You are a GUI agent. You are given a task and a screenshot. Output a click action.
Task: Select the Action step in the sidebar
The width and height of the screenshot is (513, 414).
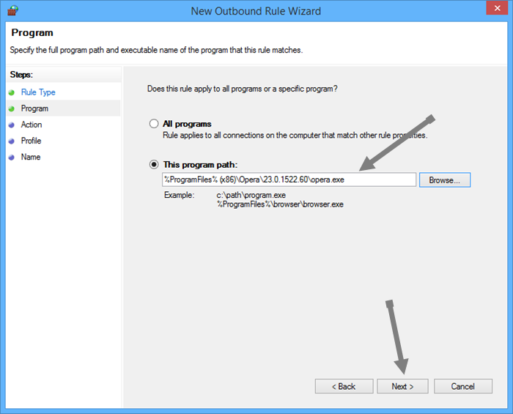tap(32, 125)
